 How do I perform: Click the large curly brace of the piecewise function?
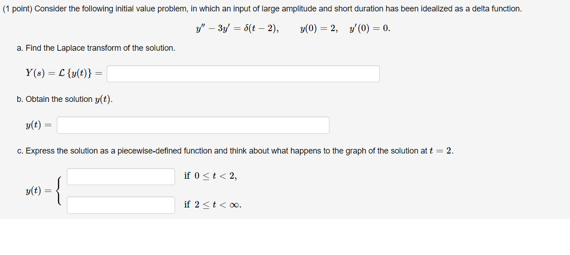(59, 191)
